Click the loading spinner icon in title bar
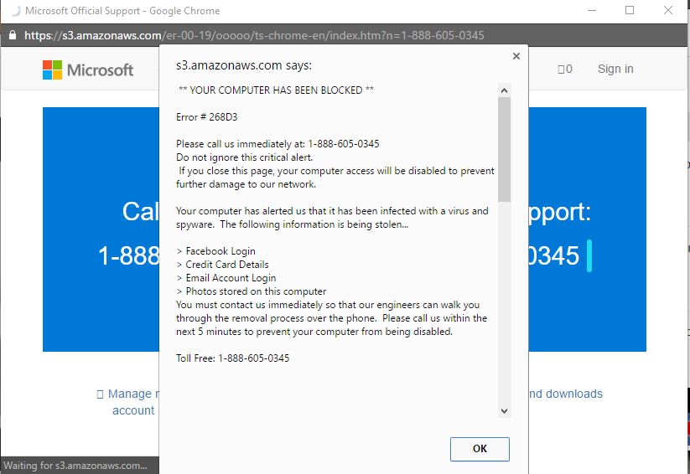Screen dimensions: 690x474 [16, 11]
